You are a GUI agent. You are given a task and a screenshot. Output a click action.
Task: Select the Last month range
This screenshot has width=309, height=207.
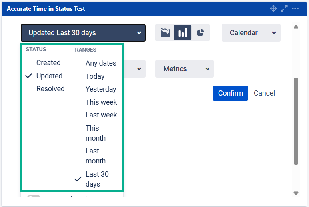(x=96, y=156)
